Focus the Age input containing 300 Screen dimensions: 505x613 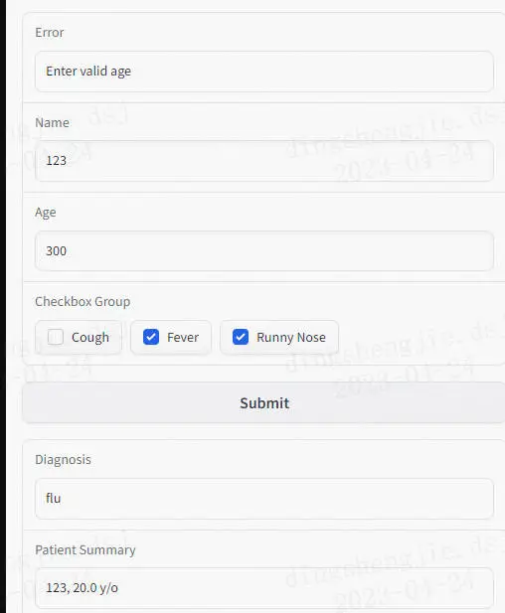[264, 250]
